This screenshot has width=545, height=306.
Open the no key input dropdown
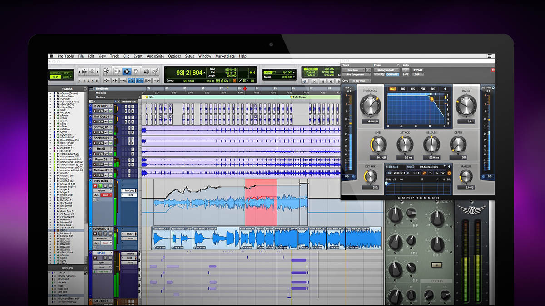coord(360,81)
